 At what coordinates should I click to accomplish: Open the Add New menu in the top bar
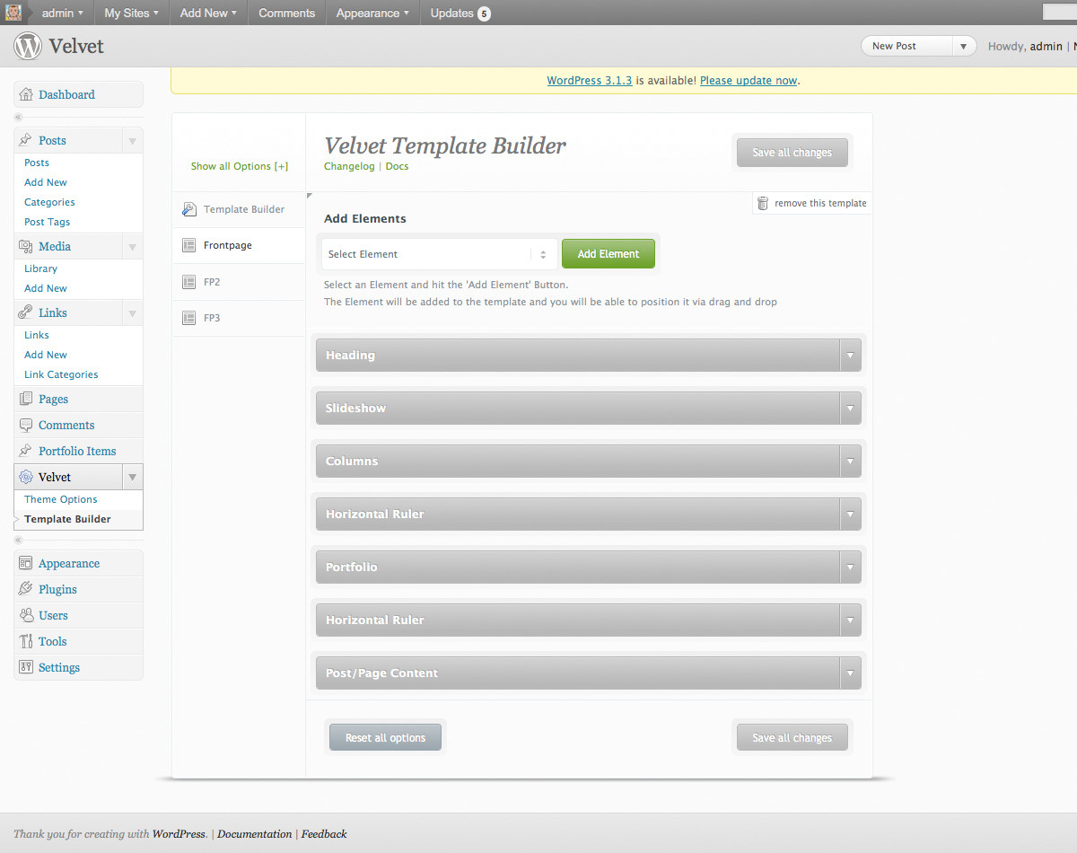tap(208, 13)
